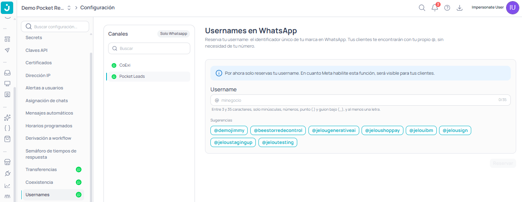Click the info icon in blue notice
Image resolution: width=522 pixels, height=202 pixels.
point(219,73)
